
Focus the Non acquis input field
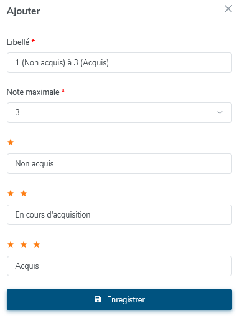click(x=119, y=163)
